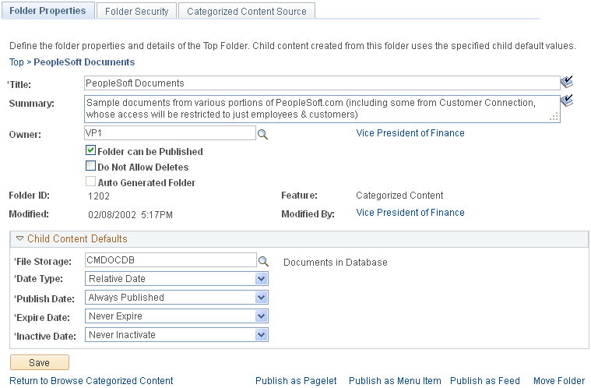The width and height of the screenshot is (591, 388).
Task: Enable Do Not Allow Deletes checkbox
Action: click(x=90, y=166)
